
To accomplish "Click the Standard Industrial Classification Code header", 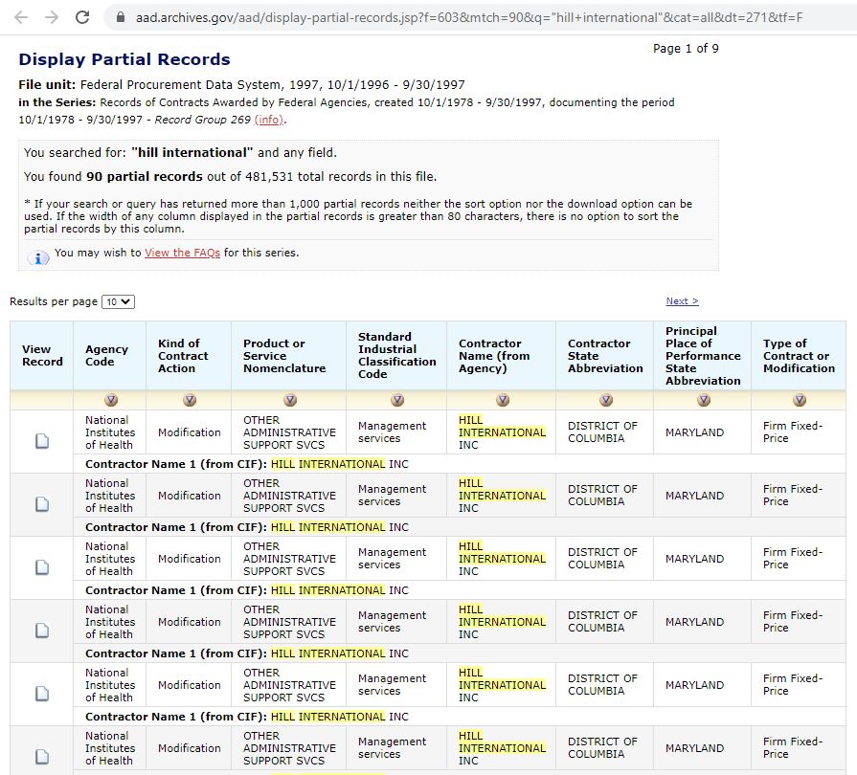I will [x=396, y=355].
